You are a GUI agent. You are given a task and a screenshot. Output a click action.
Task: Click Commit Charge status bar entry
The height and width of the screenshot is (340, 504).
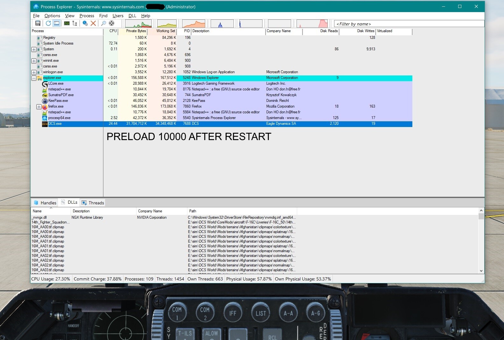[98, 279]
